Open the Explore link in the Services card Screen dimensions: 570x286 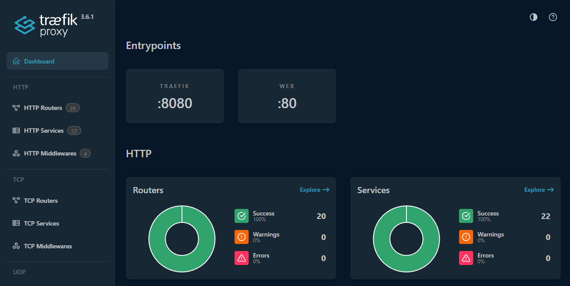point(539,190)
